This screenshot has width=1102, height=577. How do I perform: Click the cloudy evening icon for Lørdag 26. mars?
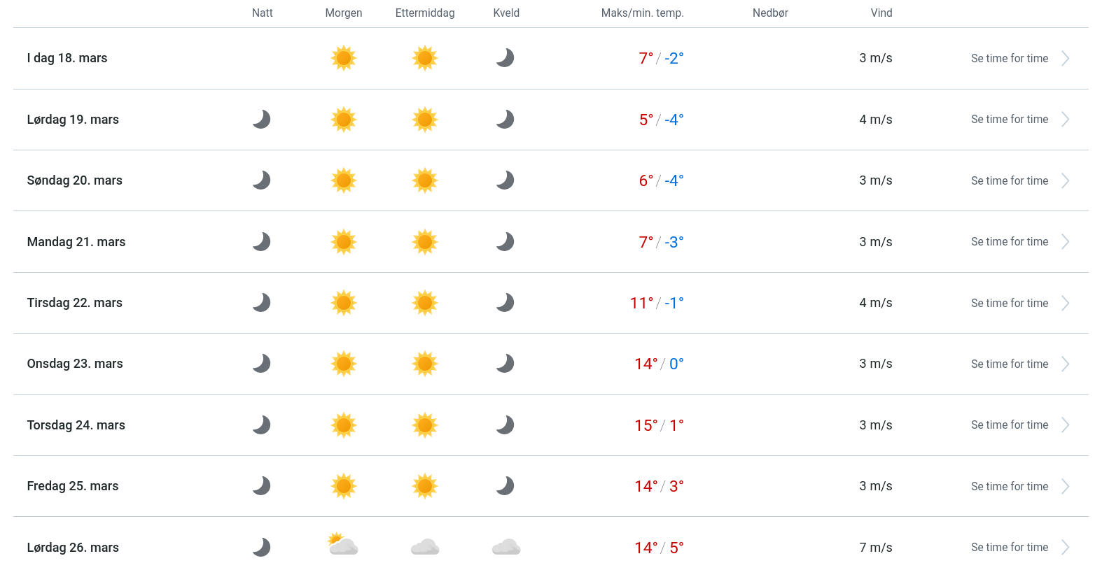(505, 547)
